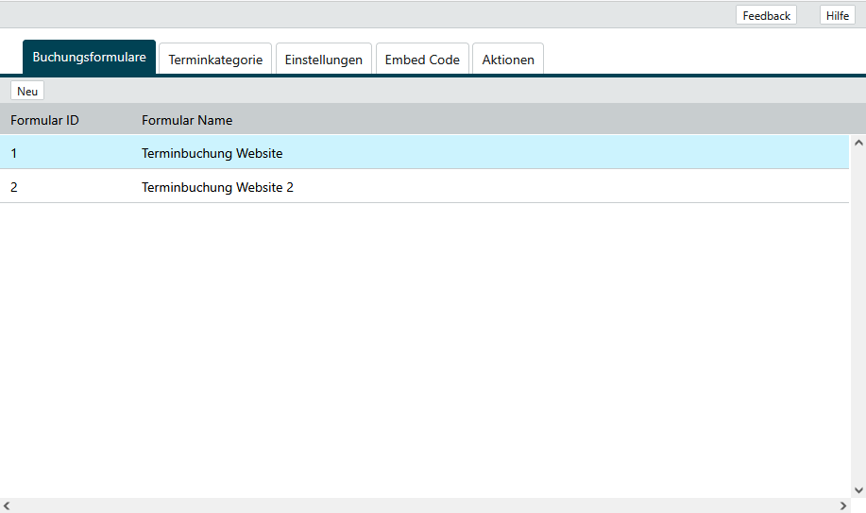This screenshot has width=866, height=513.
Task: Select the Aktionen tab
Action: [508, 60]
